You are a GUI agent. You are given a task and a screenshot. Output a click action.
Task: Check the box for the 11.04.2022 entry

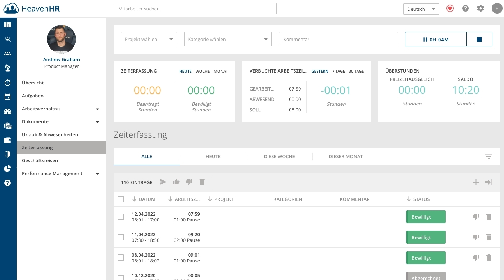(121, 237)
